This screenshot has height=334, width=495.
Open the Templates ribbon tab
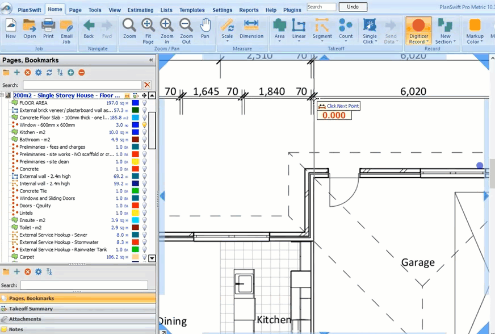point(192,10)
